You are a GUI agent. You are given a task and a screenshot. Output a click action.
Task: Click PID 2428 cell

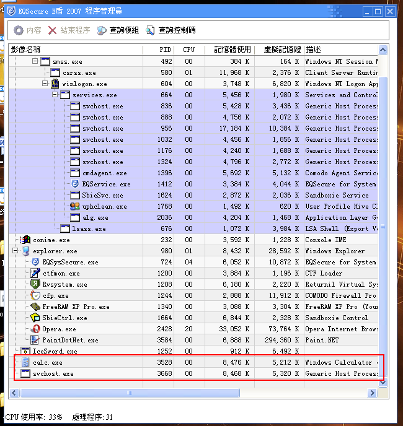point(165,329)
